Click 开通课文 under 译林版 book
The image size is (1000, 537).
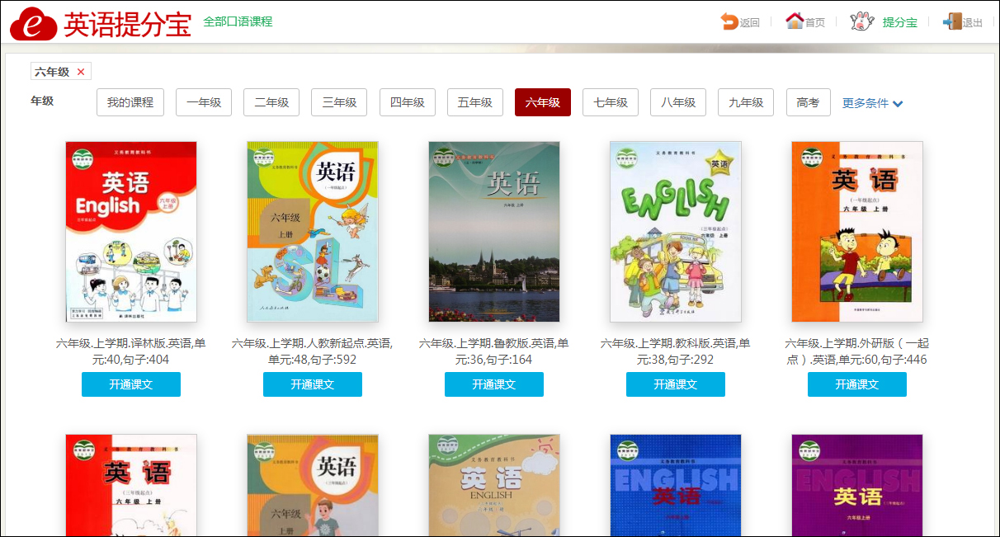point(131,384)
